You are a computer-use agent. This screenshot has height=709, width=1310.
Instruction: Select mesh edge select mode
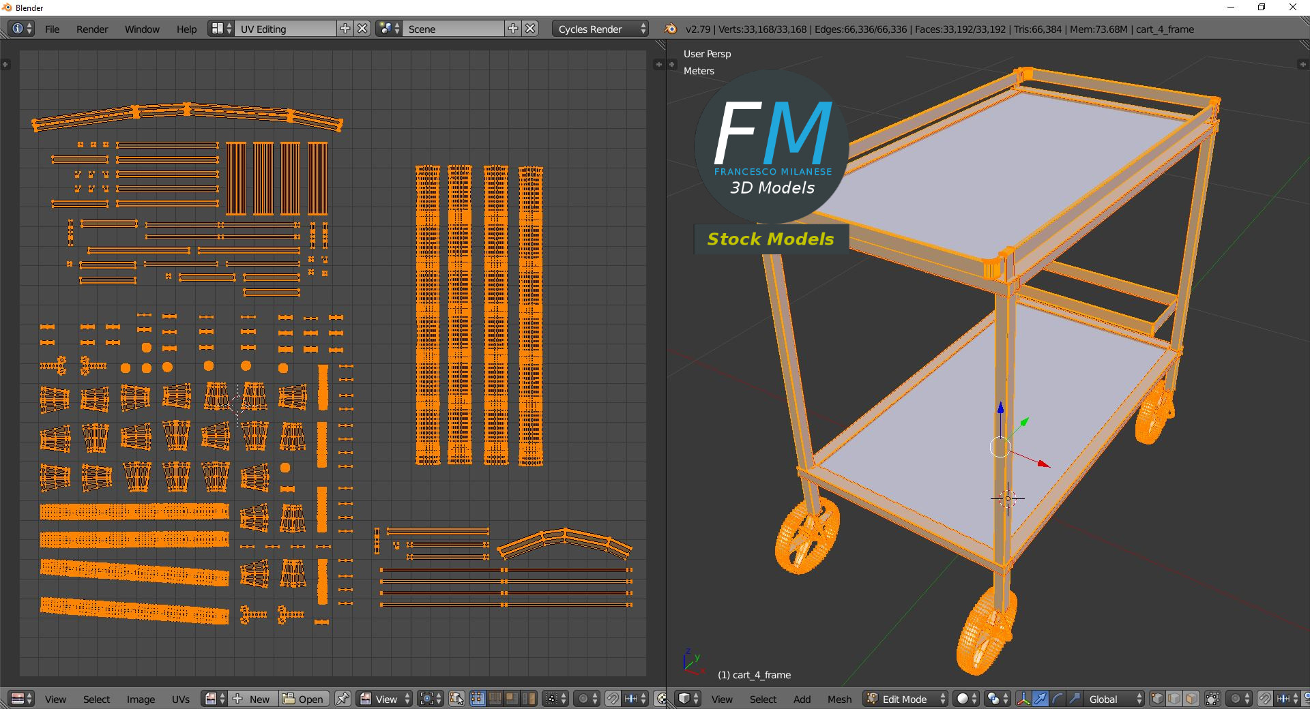1174,699
